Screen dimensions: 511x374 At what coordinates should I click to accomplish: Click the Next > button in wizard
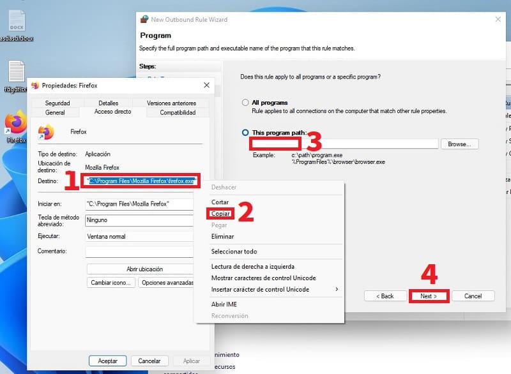coord(429,296)
